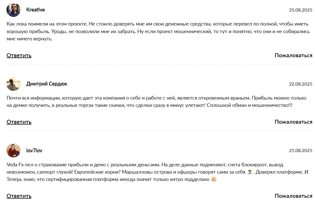The height and width of the screenshot is (200, 315).
Task: Report Kreative's review using Пожаловаться
Action: pyautogui.click(x=293, y=56)
